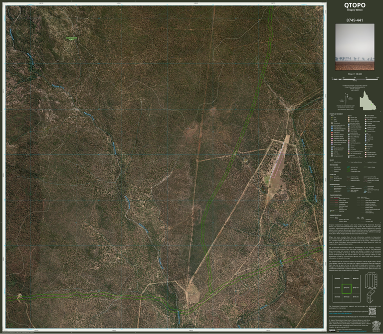The height and width of the screenshot is (334, 383).
Task: Click the SCALE 1:10,000 label
Action: (x=355, y=74)
